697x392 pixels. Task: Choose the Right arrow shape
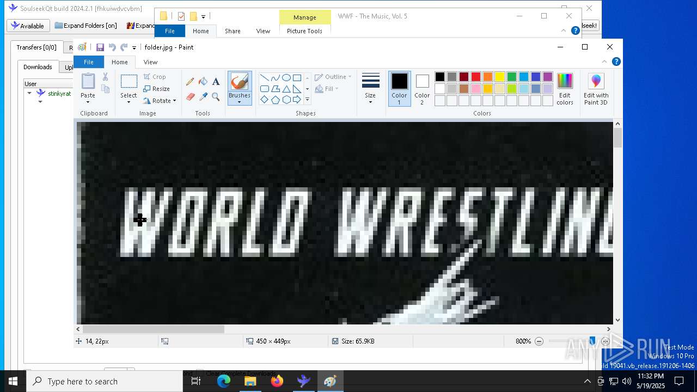coord(297,100)
